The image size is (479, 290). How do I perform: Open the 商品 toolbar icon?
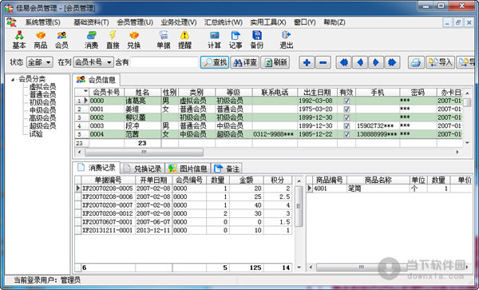coord(41,40)
